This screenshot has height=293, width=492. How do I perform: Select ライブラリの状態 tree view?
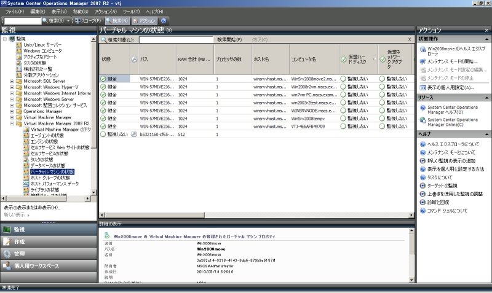[44, 190]
